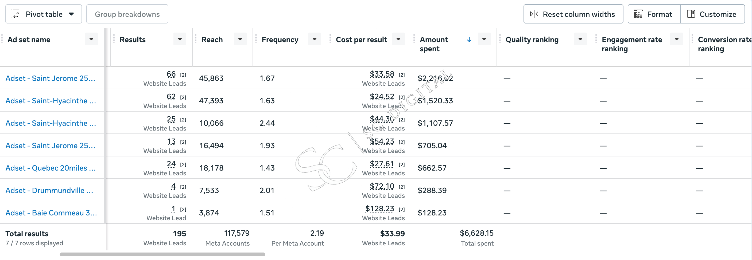Expand the Frequency column dropdown arrow
Screen dimensions: 752x260
[315, 39]
